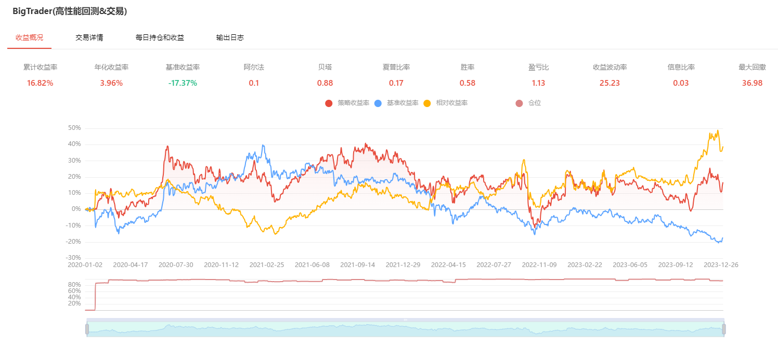Click the 16.82% 累计收益率 value
The image size is (778, 345).
pos(40,83)
